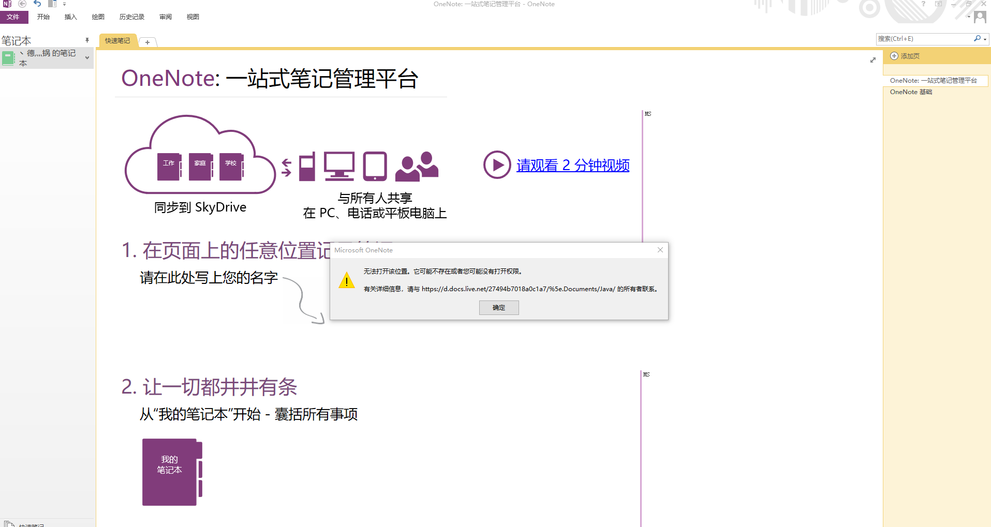Image resolution: width=991 pixels, height=527 pixels.
Task: Switch to the 开始 ribbon tab
Action: click(43, 17)
